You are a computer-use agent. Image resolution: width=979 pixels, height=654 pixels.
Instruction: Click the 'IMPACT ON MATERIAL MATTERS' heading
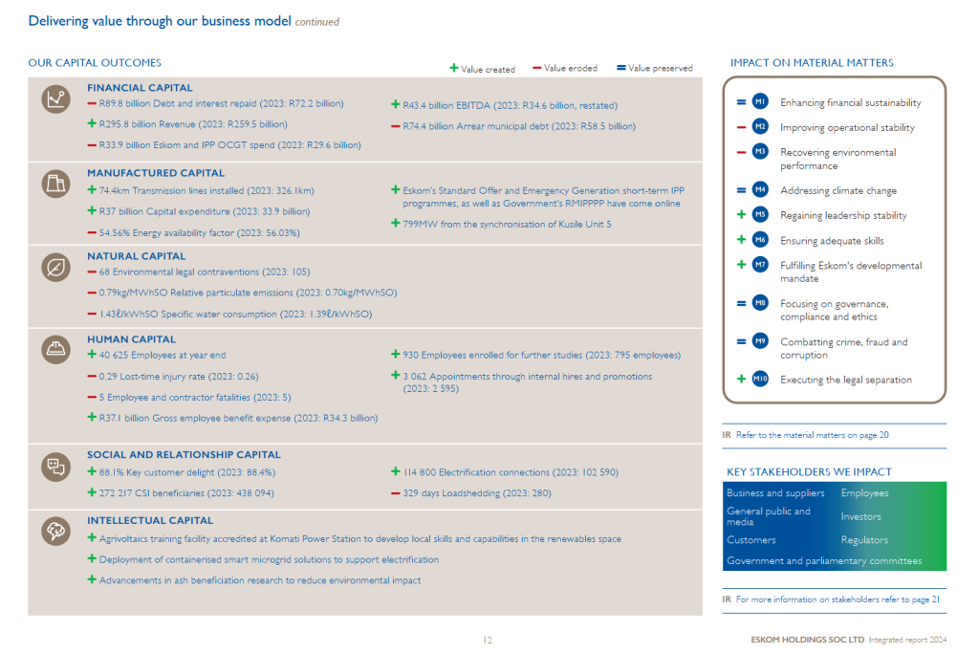tap(812, 63)
